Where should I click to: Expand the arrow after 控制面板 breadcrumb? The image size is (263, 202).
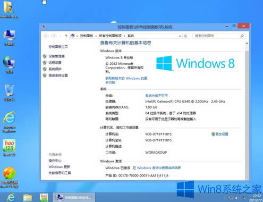pos(96,36)
